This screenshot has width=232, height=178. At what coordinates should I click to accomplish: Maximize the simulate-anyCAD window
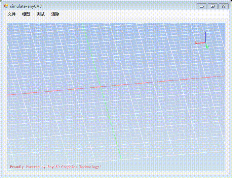tap(213, 6)
